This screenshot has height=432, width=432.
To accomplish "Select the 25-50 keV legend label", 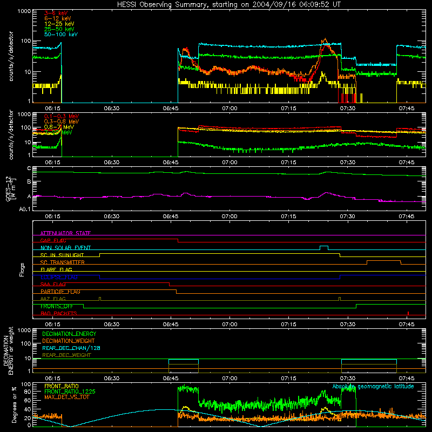I will (x=59, y=29).
